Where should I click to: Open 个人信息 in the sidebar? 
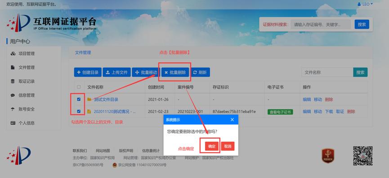(27, 123)
